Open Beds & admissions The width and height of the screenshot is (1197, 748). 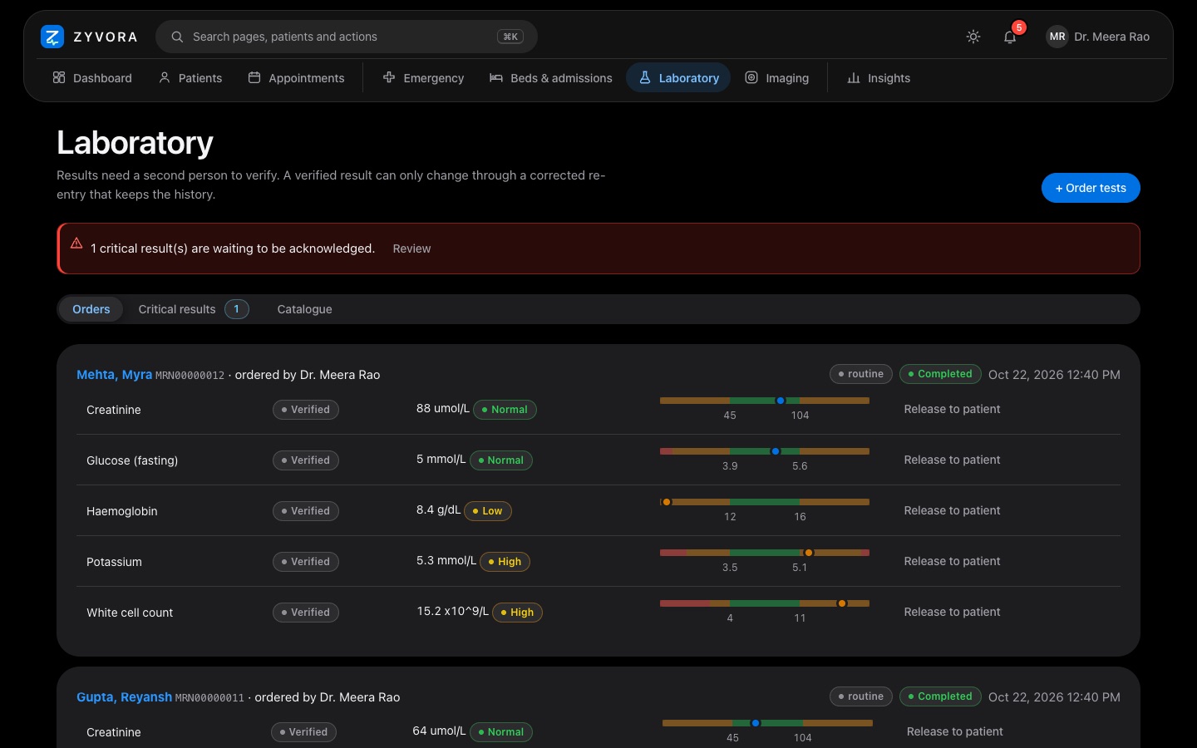(x=550, y=78)
